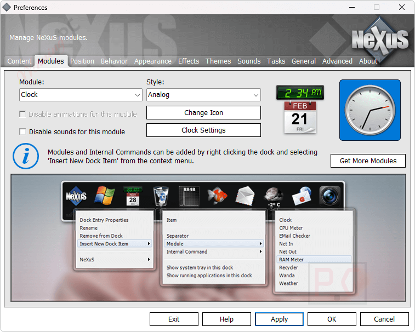Click Get More Modules button
This screenshot has height=332, width=415.
(368, 161)
